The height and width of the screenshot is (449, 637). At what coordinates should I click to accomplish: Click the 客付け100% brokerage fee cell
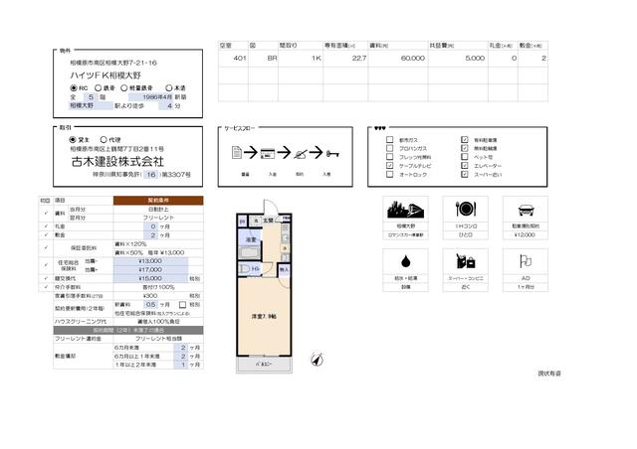point(158,287)
